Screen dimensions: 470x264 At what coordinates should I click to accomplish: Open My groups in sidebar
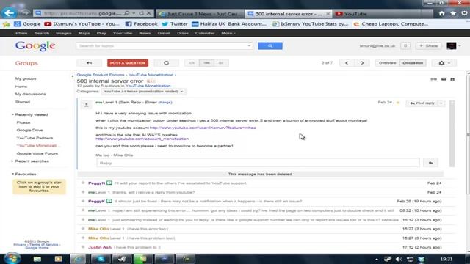click(26, 78)
